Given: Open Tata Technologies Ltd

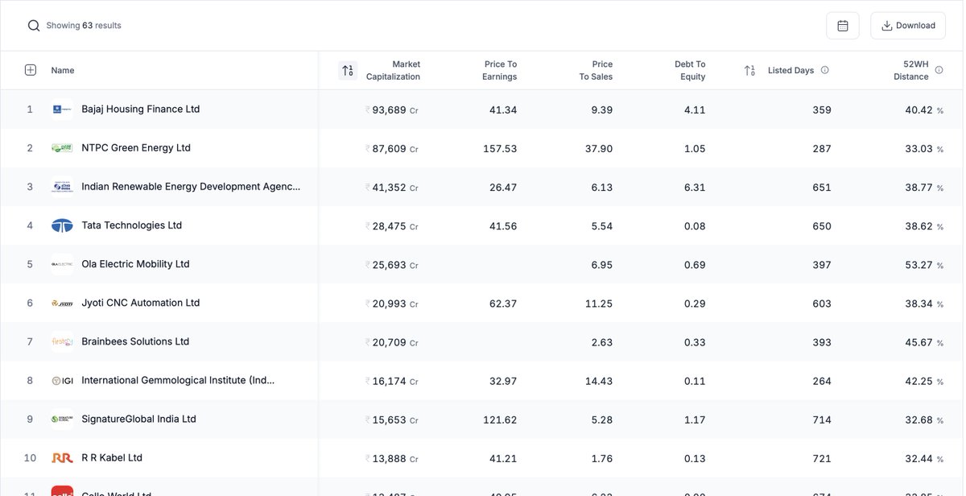Looking at the screenshot, I should pos(131,225).
